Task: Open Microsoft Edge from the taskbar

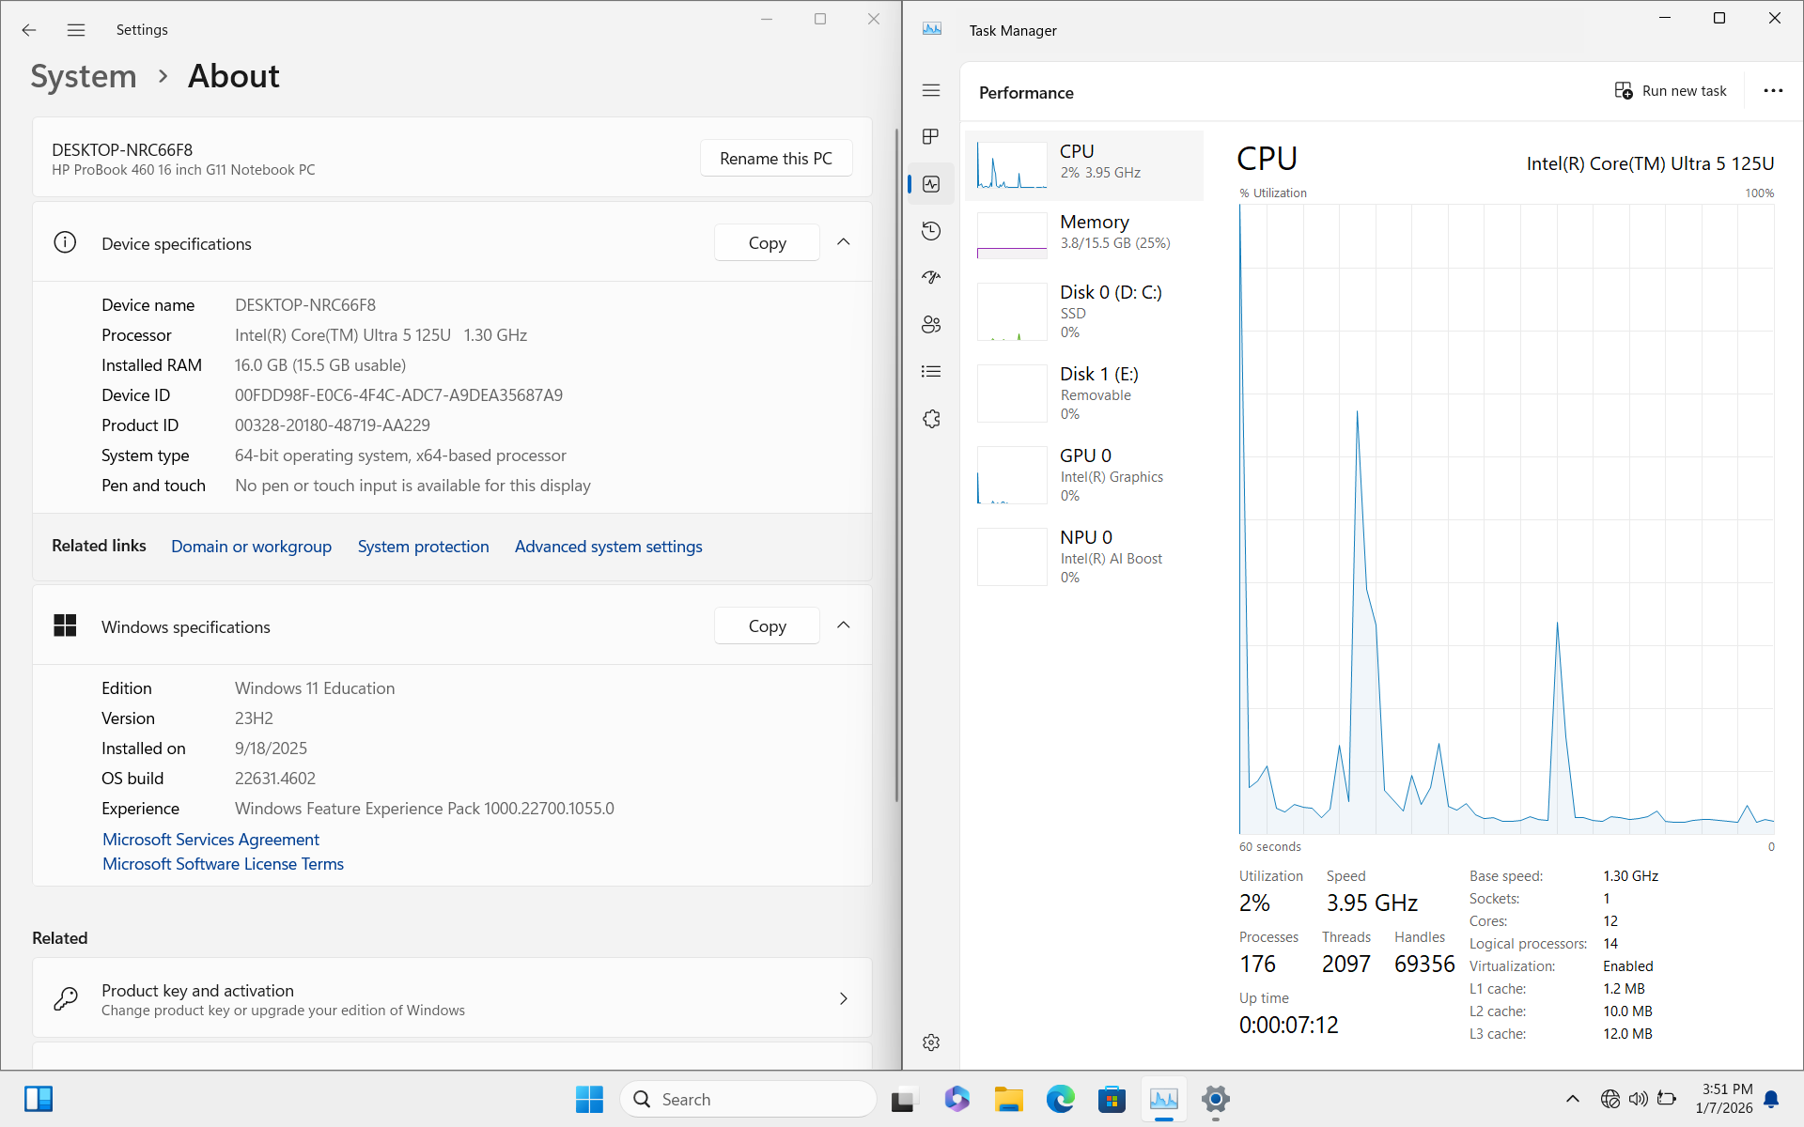Action: pyautogui.click(x=1060, y=1099)
